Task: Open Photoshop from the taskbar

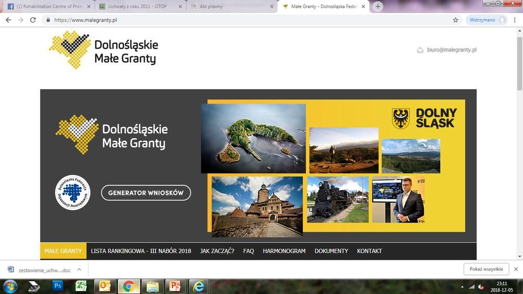Action: [58, 286]
